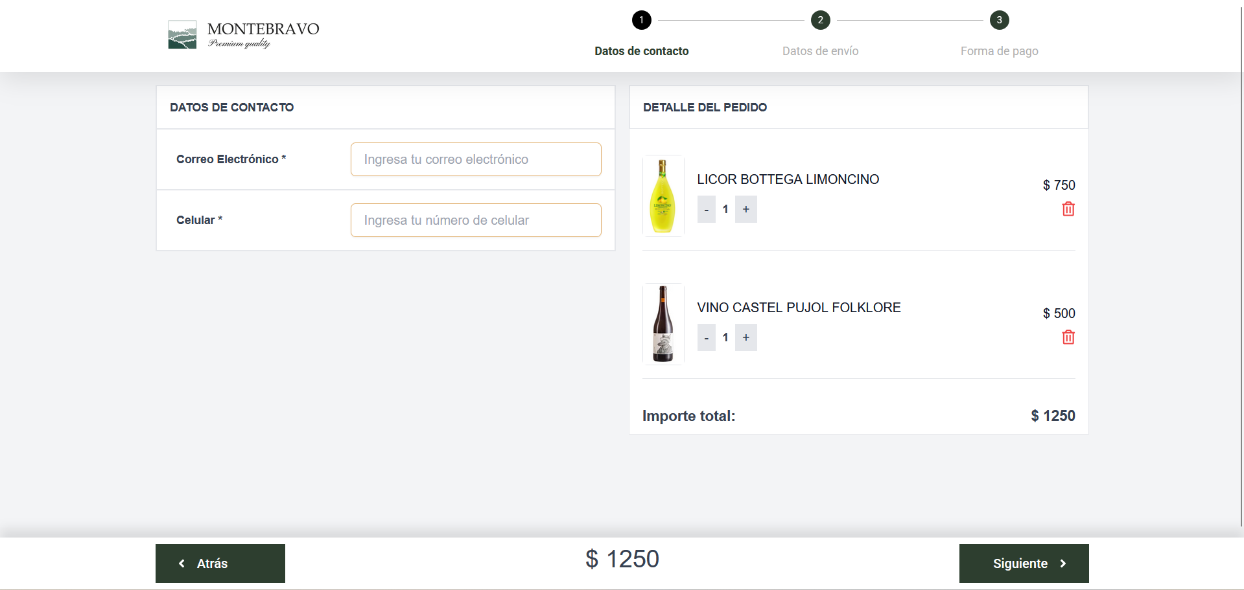The width and height of the screenshot is (1244, 590).
Task: Open the Datos de contacto step
Action: pos(641,51)
